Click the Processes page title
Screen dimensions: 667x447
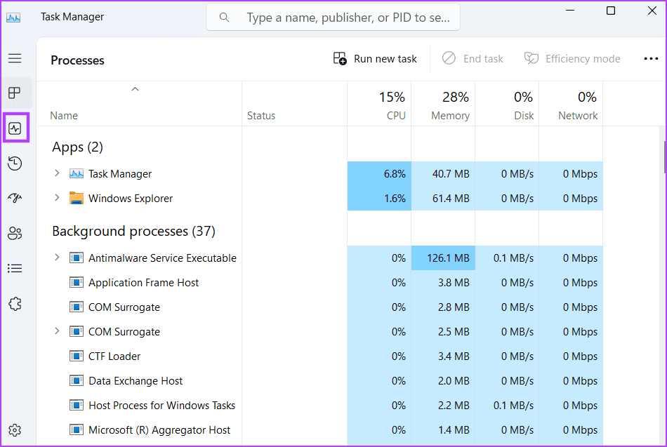[77, 60]
